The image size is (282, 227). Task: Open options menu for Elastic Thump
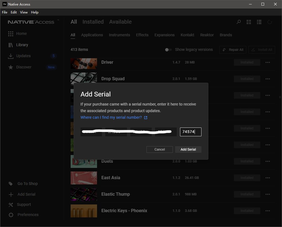pos(268,194)
